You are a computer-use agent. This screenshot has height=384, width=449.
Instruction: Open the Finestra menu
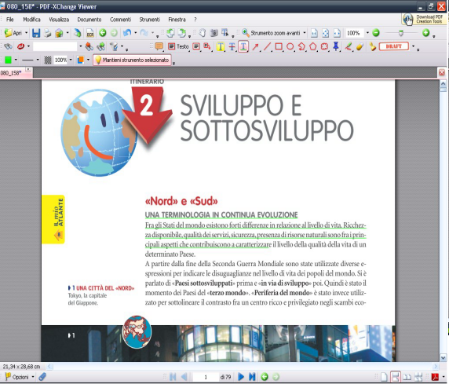tap(177, 20)
